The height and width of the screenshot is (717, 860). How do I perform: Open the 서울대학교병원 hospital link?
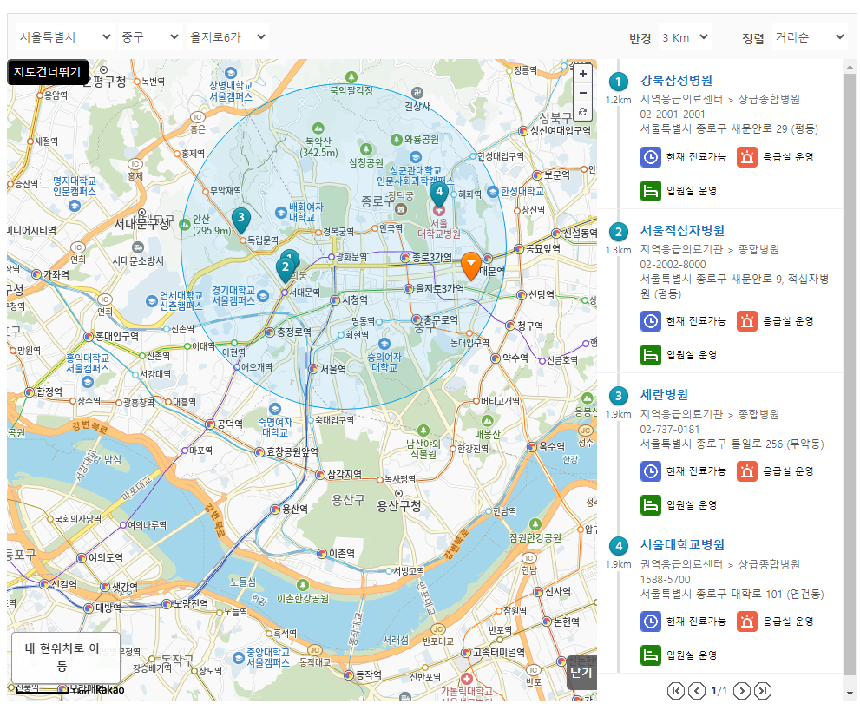[682, 545]
